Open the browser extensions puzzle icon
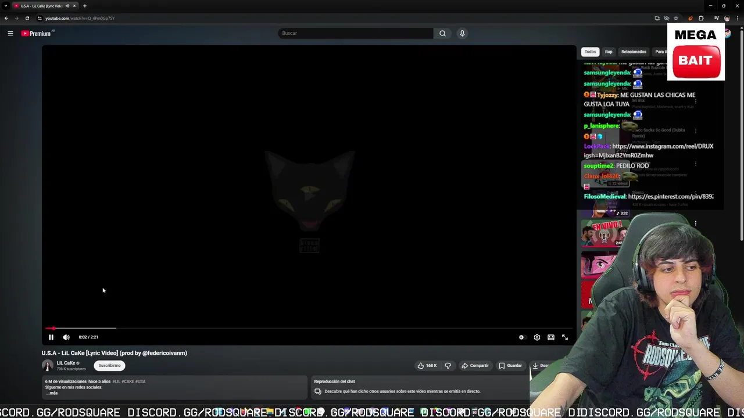744x418 pixels. pyautogui.click(x=701, y=18)
